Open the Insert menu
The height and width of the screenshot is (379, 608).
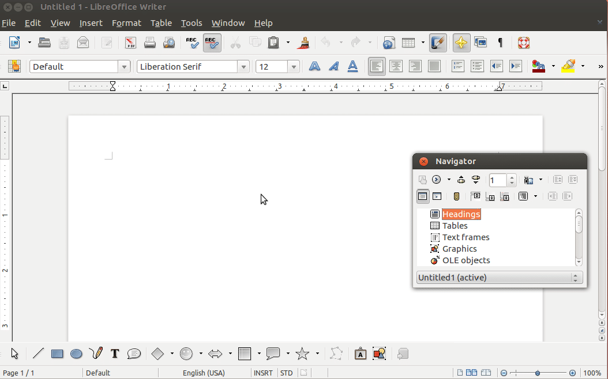pyautogui.click(x=91, y=23)
